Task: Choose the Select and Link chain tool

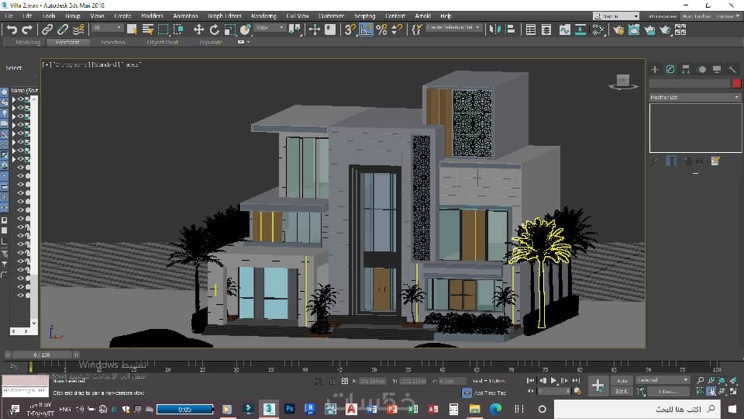Action: (x=47, y=29)
